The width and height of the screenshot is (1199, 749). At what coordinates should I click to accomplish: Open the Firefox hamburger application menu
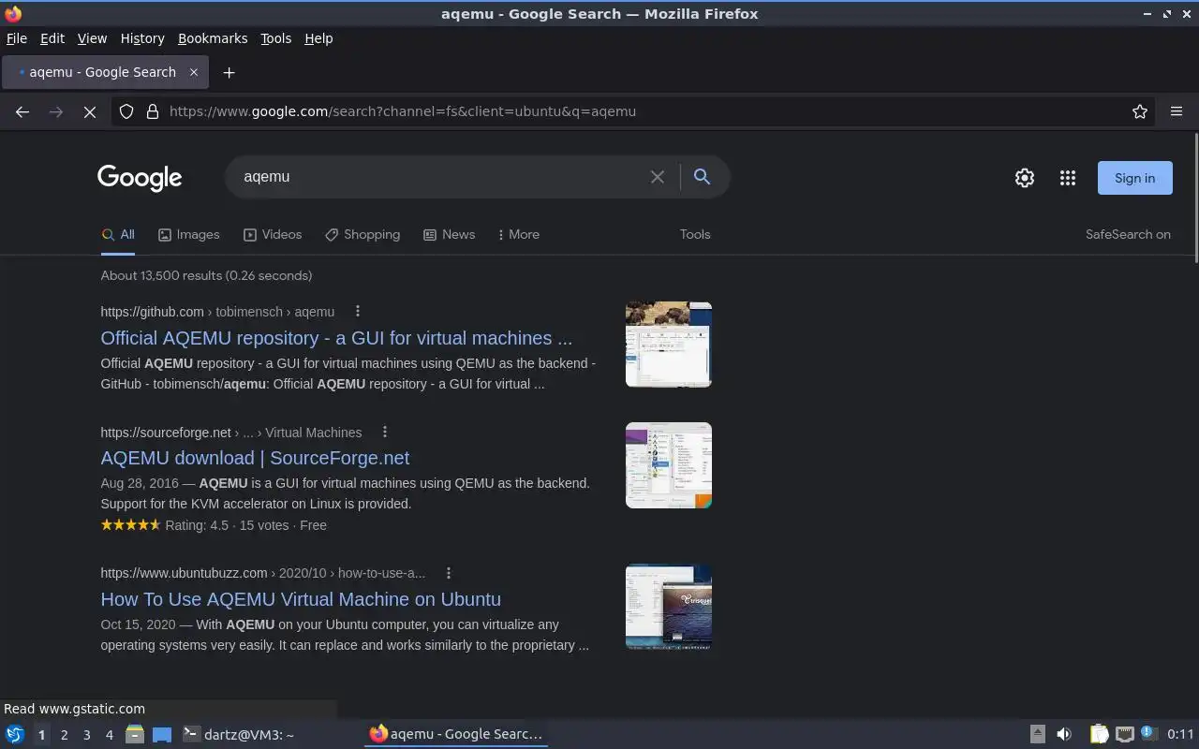(1177, 111)
